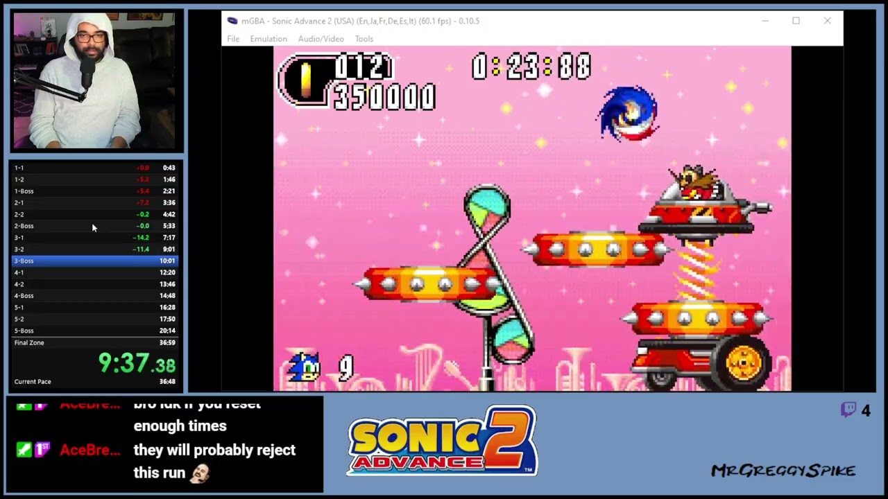Select the 1-2 split row
Viewport: 888px width, 499px height.
coord(95,180)
